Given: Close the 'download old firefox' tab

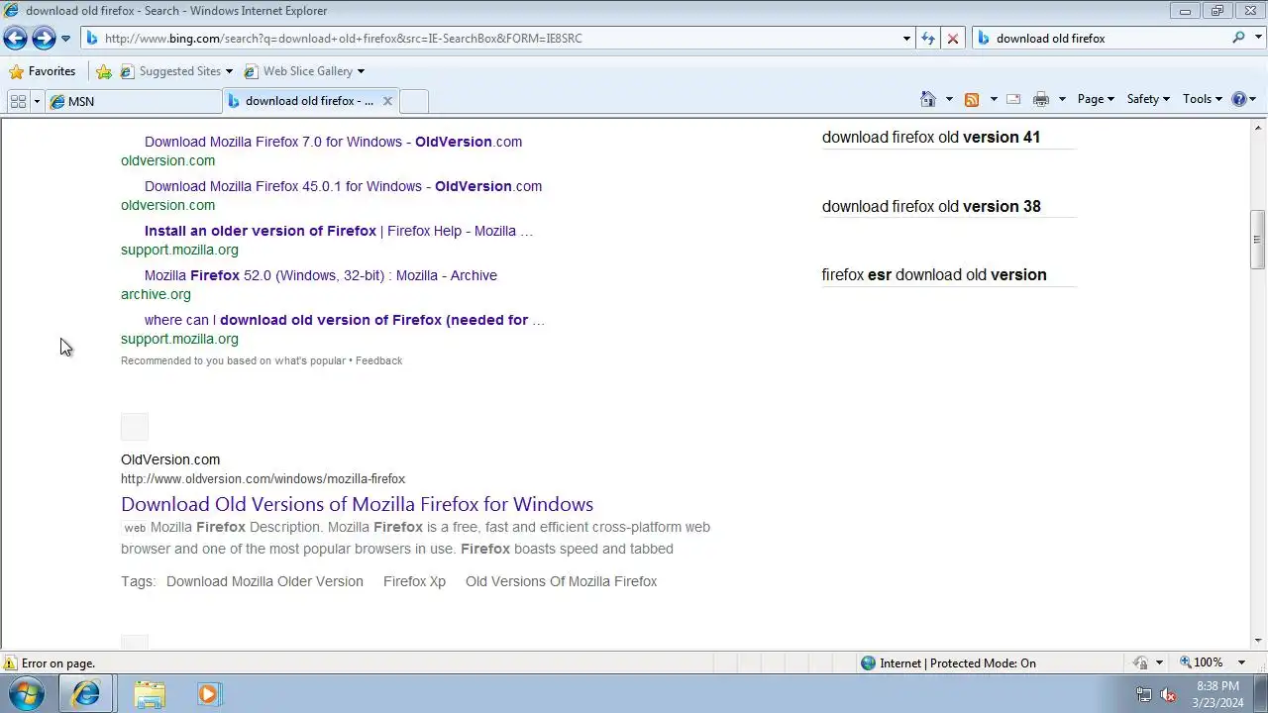Looking at the screenshot, I should click(387, 101).
